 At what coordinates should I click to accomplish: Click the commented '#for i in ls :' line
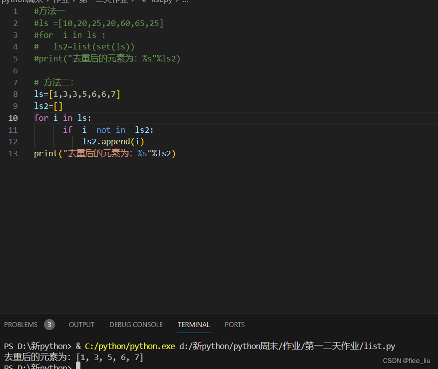click(69, 35)
